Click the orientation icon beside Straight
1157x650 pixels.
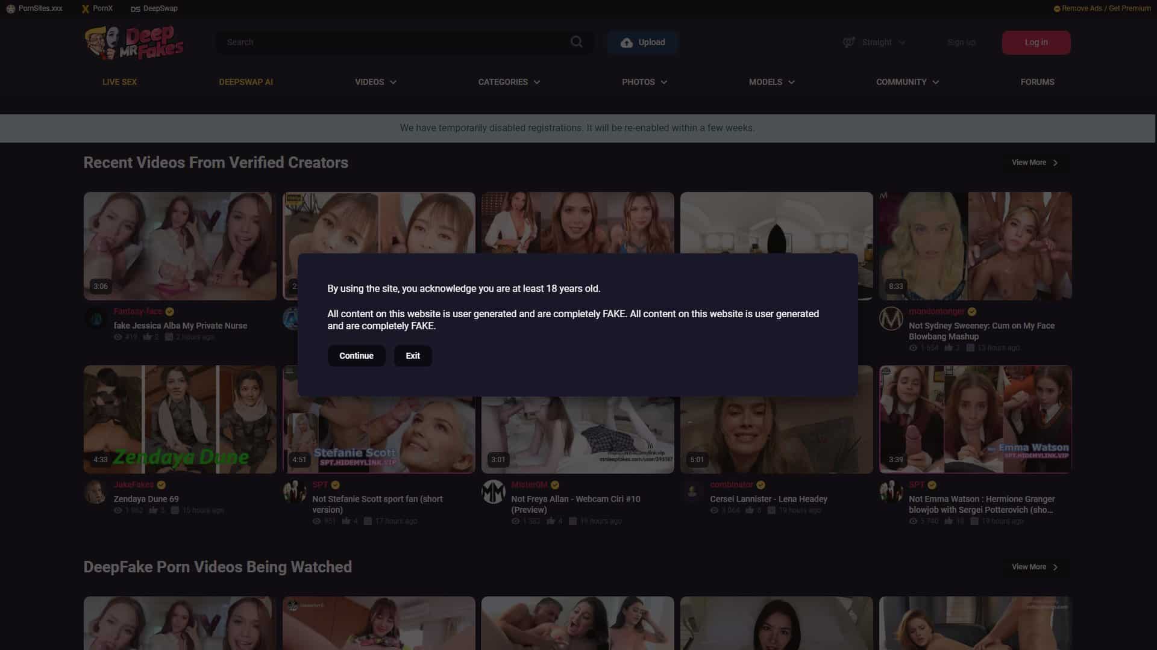click(x=849, y=42)
